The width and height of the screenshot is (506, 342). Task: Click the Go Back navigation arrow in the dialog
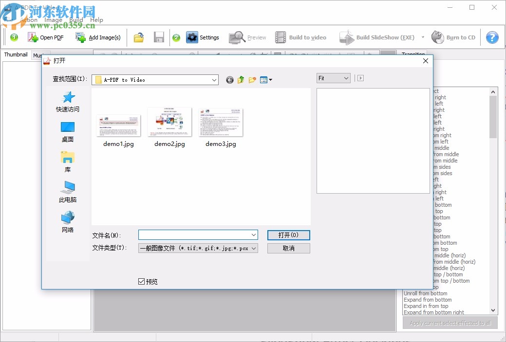[229, 80]
